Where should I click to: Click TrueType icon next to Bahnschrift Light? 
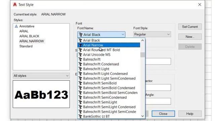point(80,69)
